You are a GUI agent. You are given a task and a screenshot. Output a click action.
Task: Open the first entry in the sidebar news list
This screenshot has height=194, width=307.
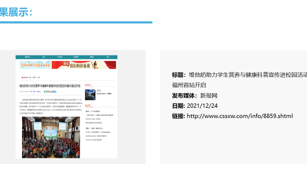93,112
